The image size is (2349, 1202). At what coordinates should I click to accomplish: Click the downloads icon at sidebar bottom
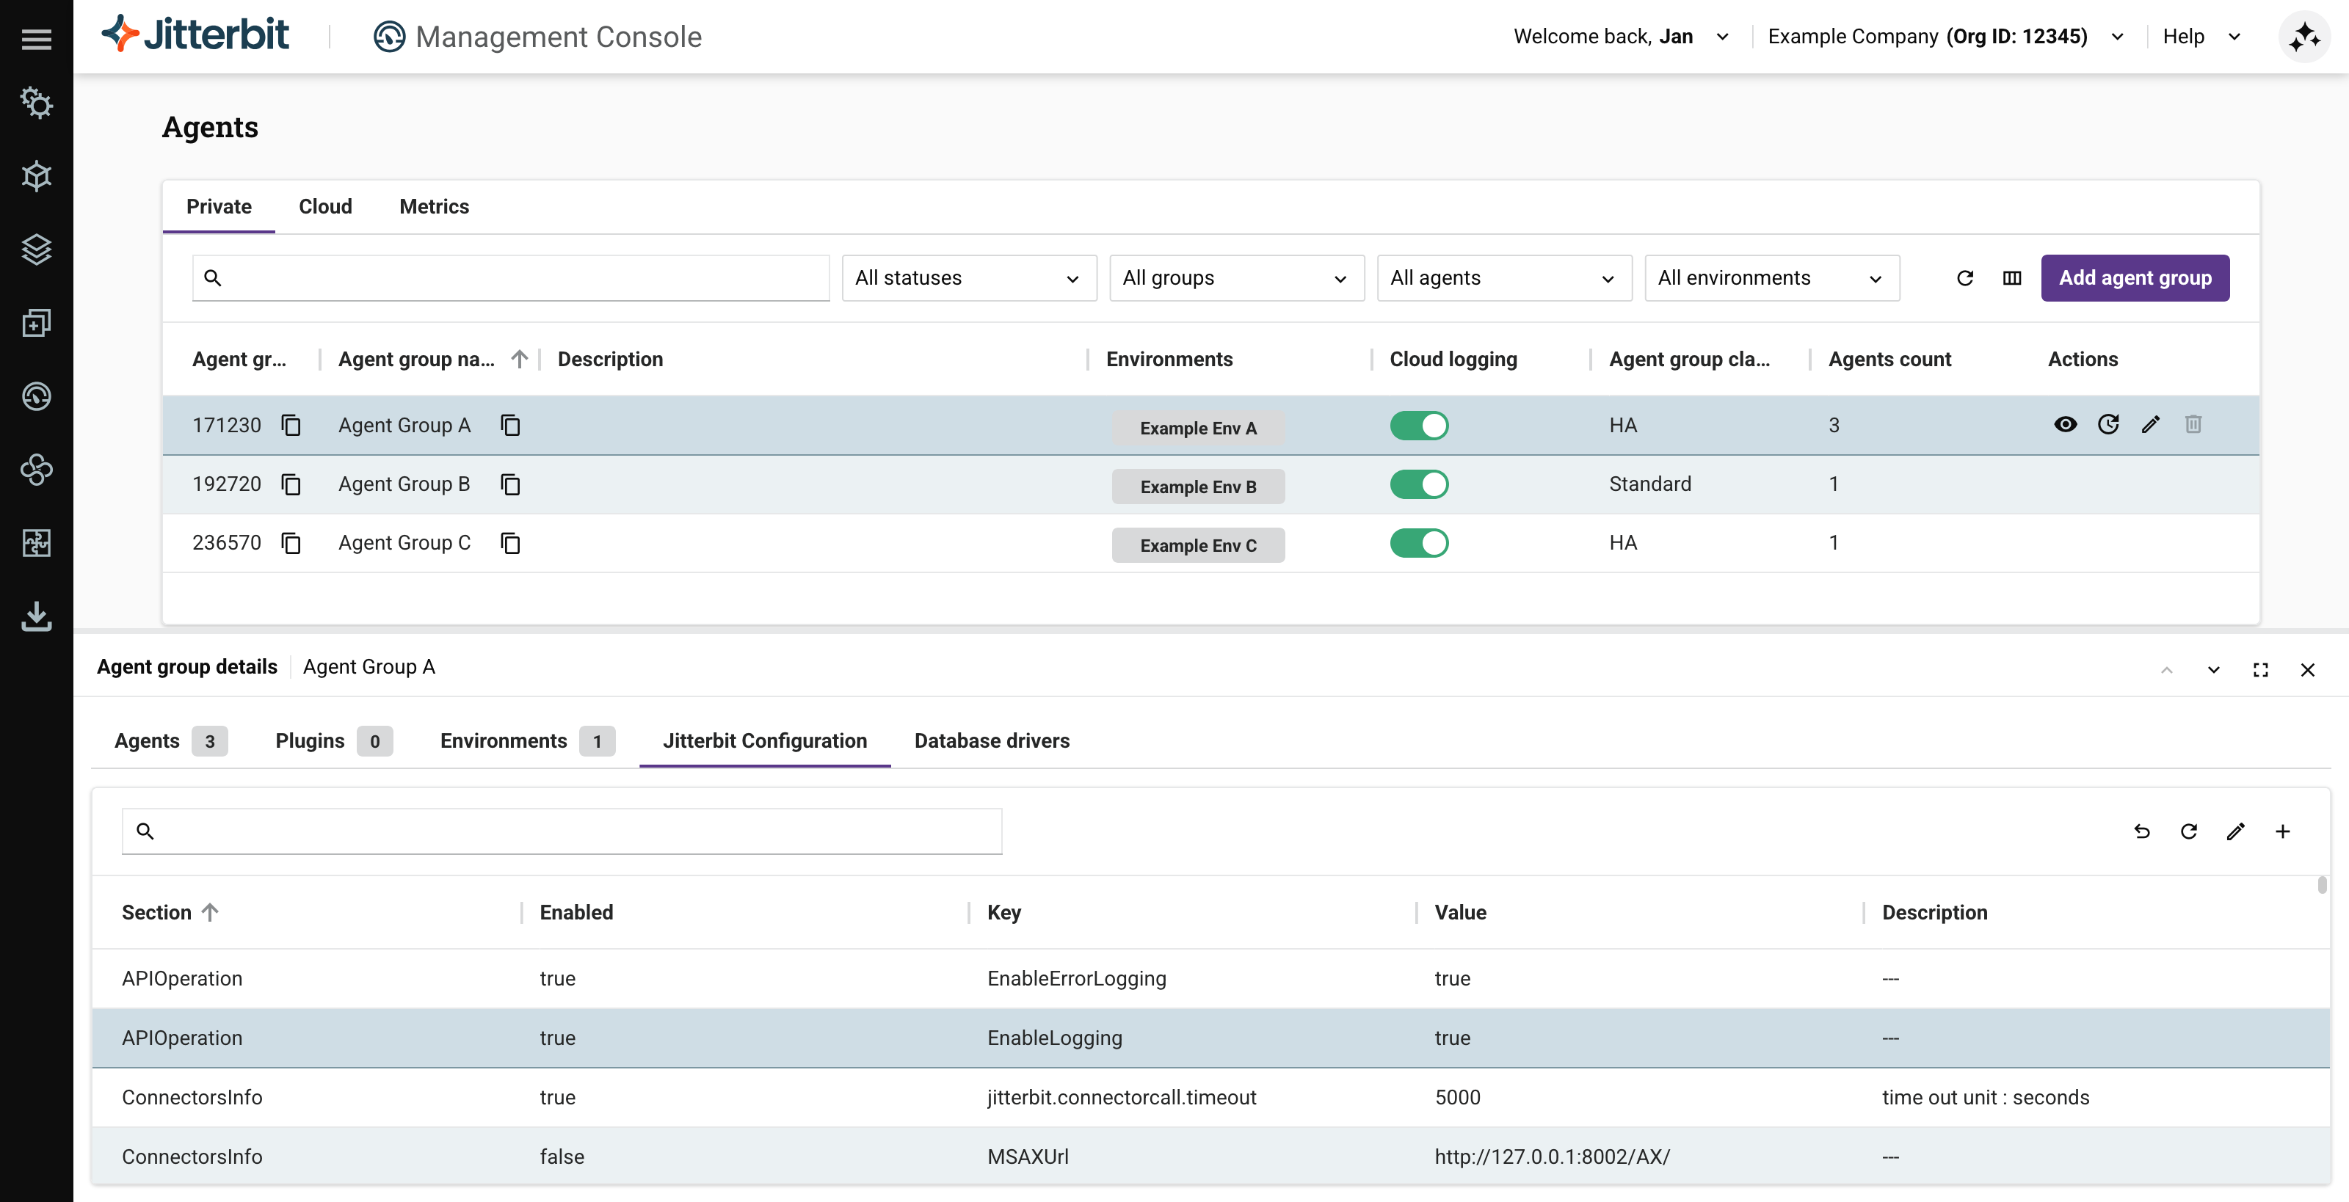pos(37,617)
